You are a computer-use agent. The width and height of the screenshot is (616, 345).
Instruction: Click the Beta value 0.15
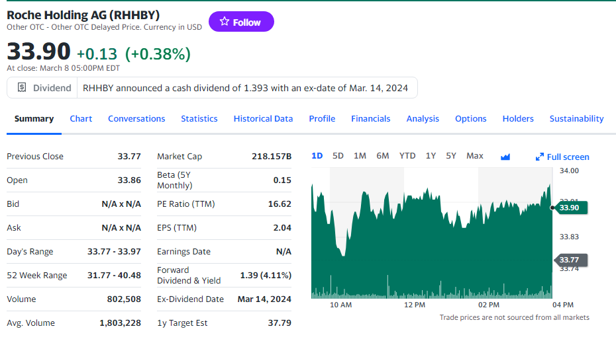point(282,180)
